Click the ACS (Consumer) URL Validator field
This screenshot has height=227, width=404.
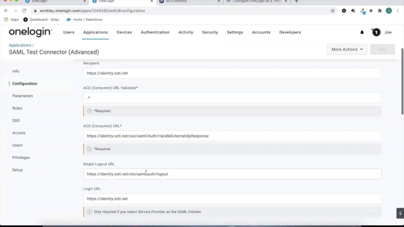tap(232, 98)
